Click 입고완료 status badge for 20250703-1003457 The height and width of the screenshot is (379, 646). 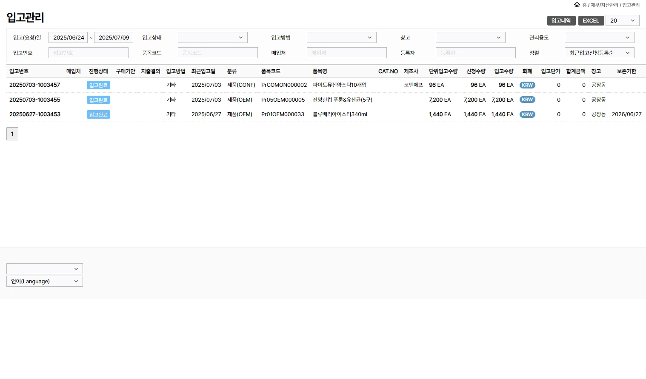[98, 85]
